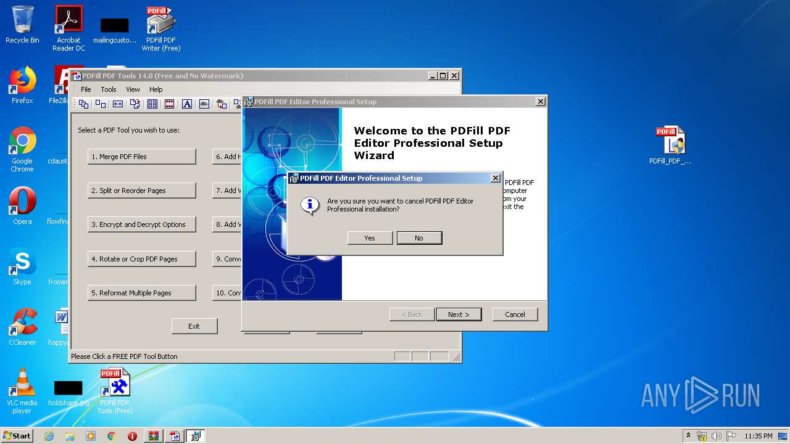Click the clock showing 11:35 PM
Image resolution: width=790 pixels, height=444 pixels.
point(758,436)
